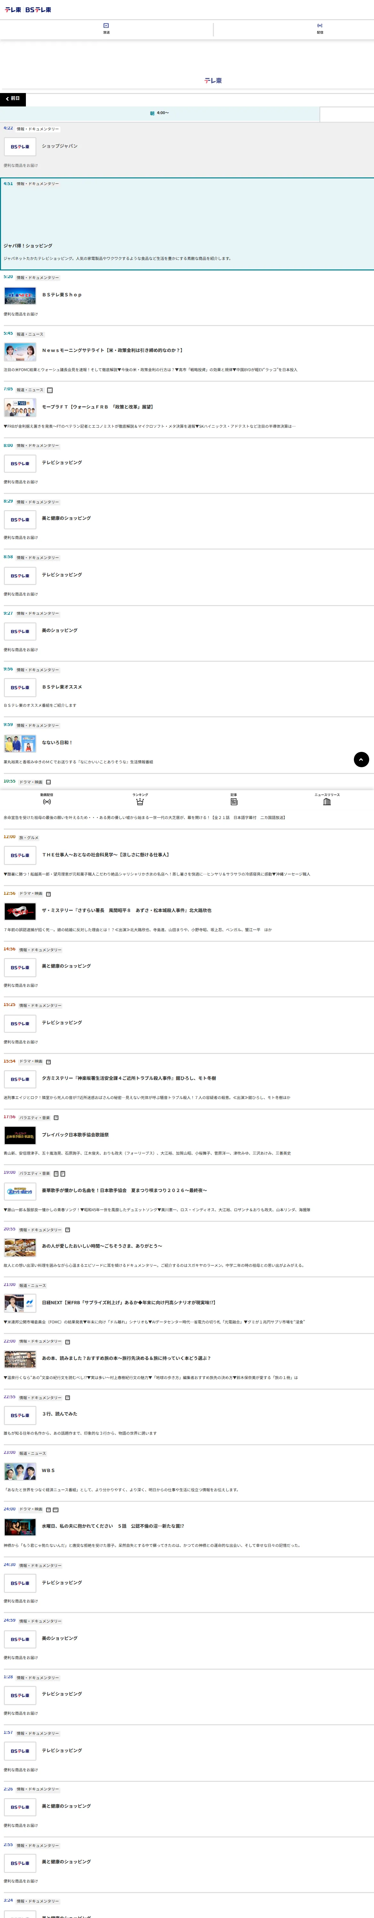Open BSテレ東Shop program thumbnail
Image resolution: width=374 pixels, height=1918 pixels.
20,296
